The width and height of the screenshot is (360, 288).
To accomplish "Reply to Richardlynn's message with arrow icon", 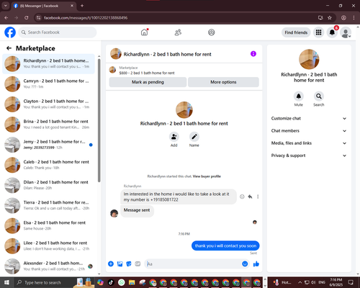I will coord(250,197).
